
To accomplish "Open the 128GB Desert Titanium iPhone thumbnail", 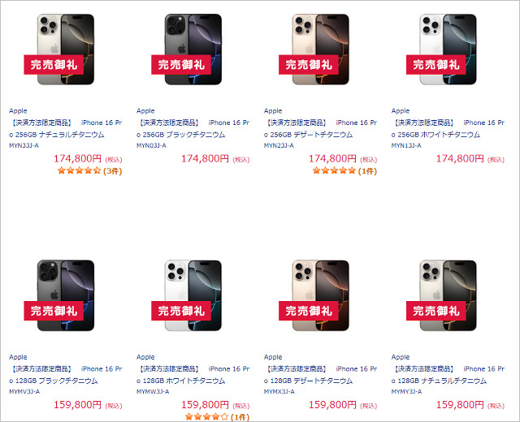I will click(x=320, y=295).
